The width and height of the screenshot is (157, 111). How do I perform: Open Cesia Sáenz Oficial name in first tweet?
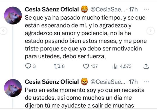(52, 9)
